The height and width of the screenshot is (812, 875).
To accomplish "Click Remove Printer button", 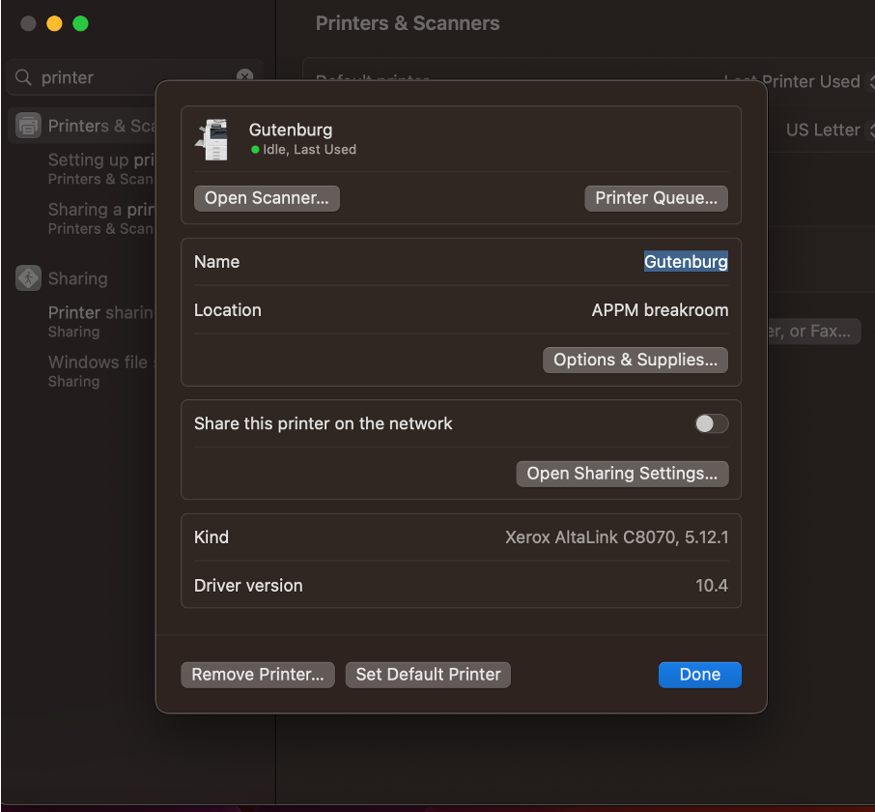I will [258, 675].
